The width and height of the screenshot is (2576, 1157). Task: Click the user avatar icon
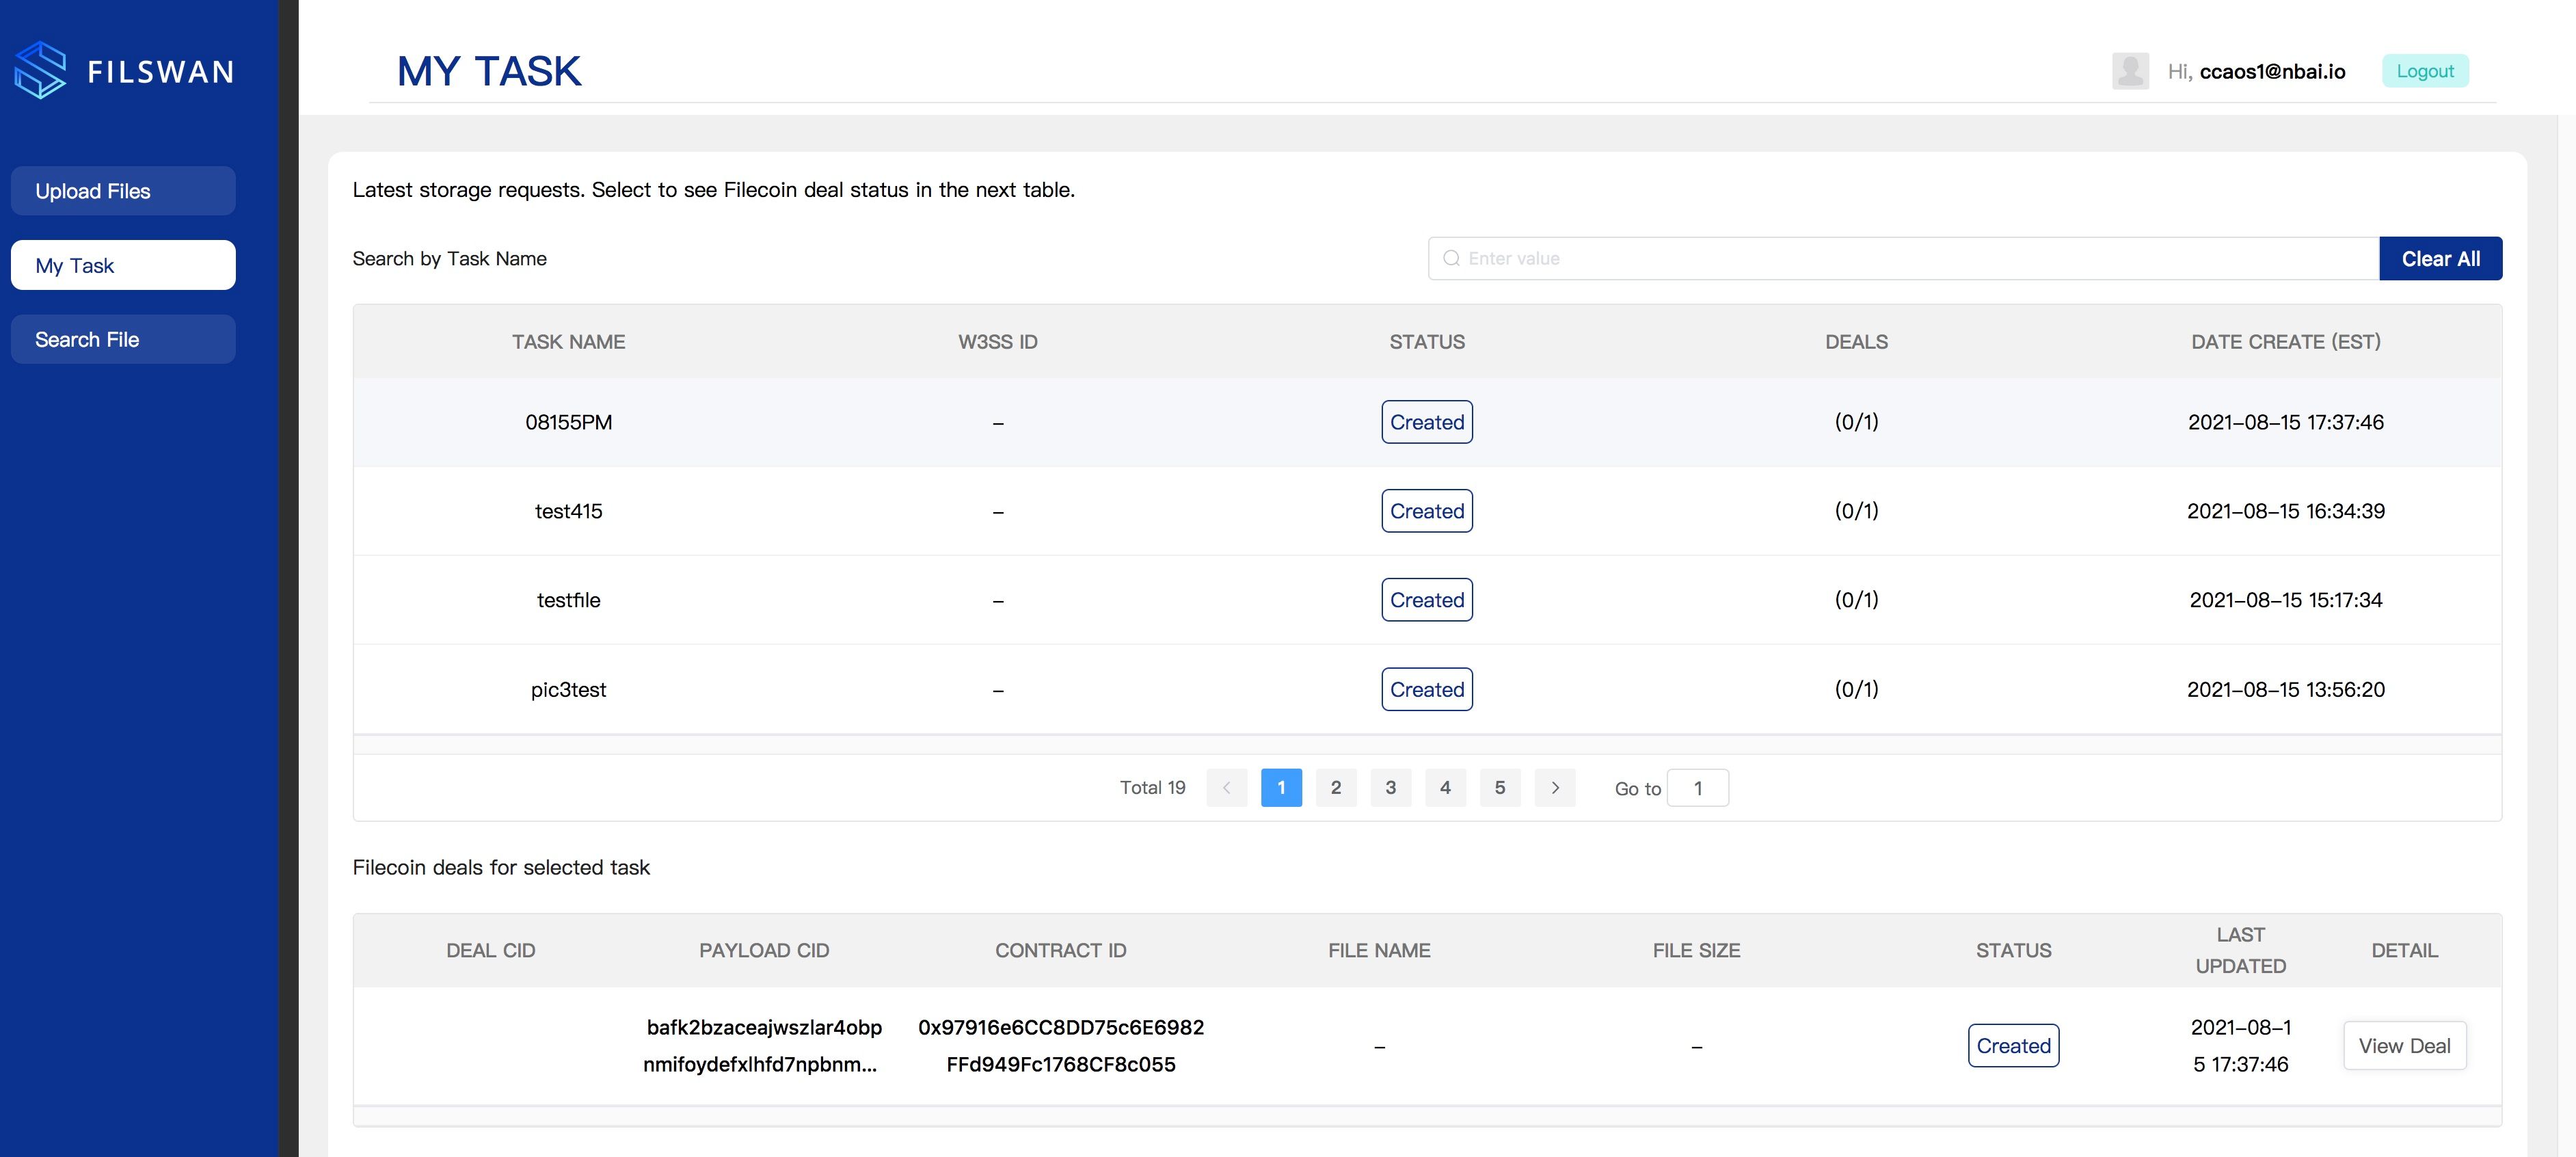pyautogui.click(x=2130, y=71)
